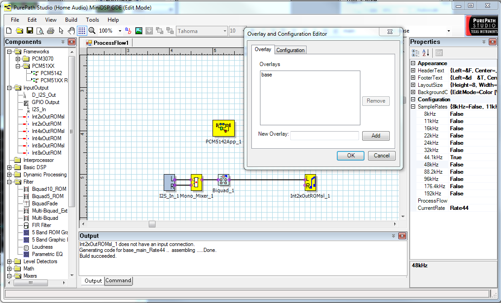
Task: Click the 44.1kHz True value
Action: point(456,157)
